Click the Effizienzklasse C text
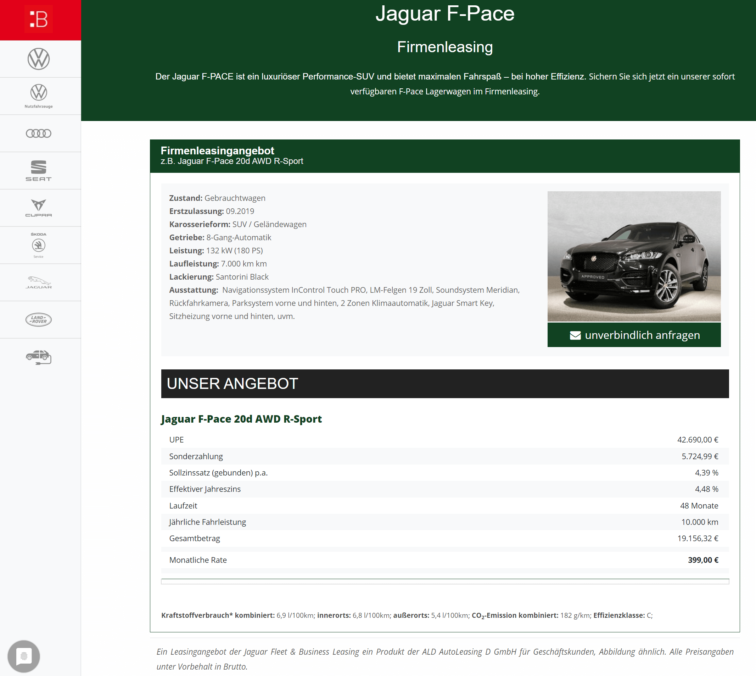This screenshot has width=756, height=676. (x=623, y=615)
